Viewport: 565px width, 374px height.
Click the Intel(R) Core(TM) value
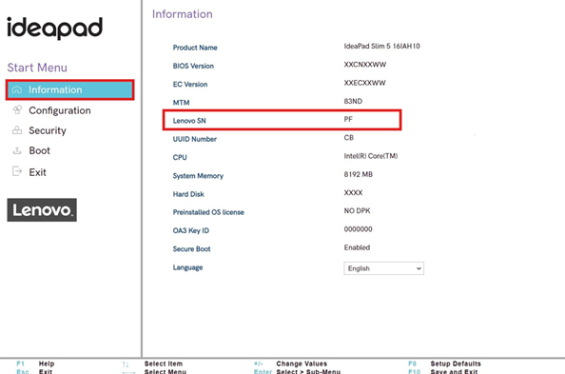click(x=371, y=156)
